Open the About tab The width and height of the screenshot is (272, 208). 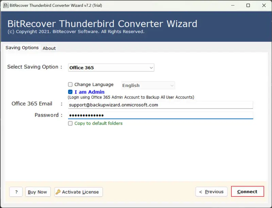coord(49,48)
